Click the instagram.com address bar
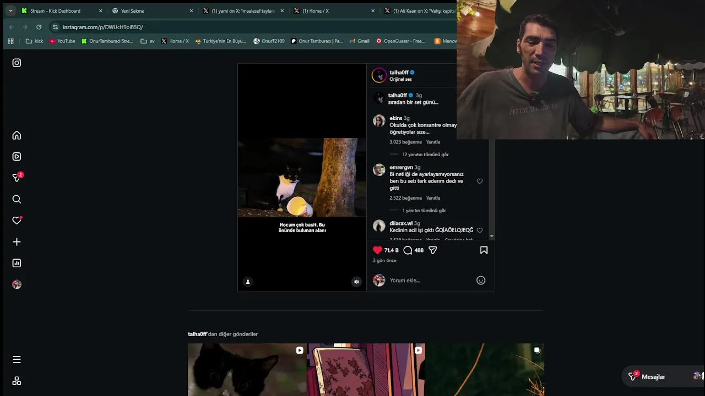Image resolution: width=705 pixels, height=396 pixels. point(103,27)
